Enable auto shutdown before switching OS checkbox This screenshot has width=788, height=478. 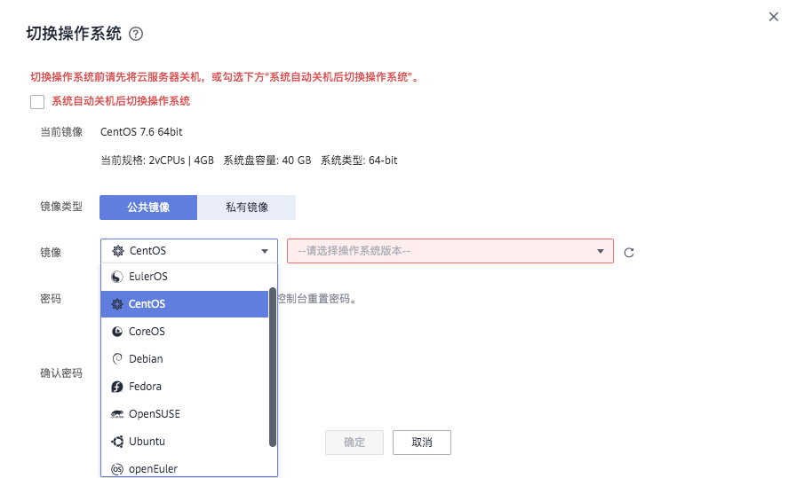[x=37, y=102]
